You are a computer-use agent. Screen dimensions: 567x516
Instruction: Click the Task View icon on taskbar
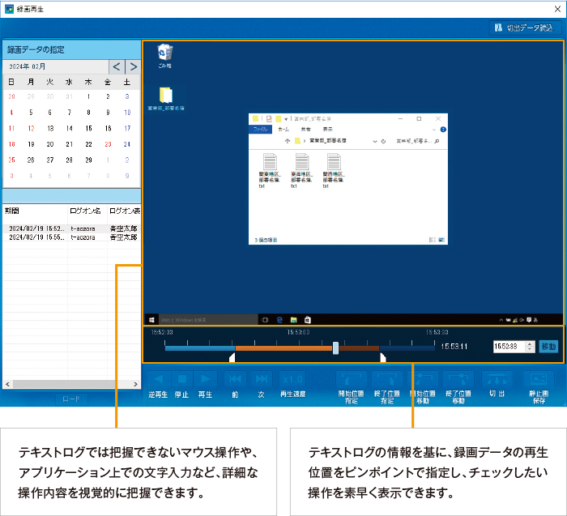tap(265, 320)
